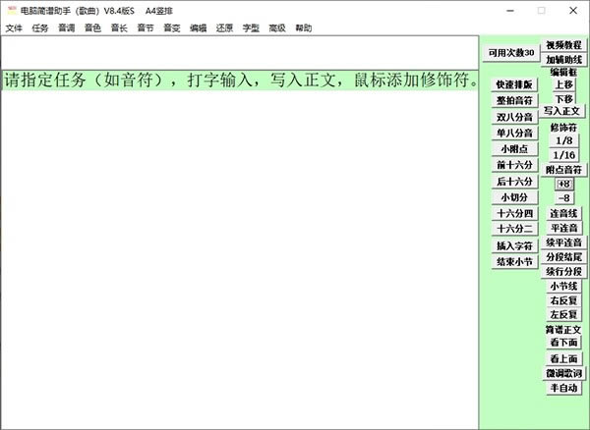
Task: Click 写入正文 to write into body
Action: tap(563, 111)
